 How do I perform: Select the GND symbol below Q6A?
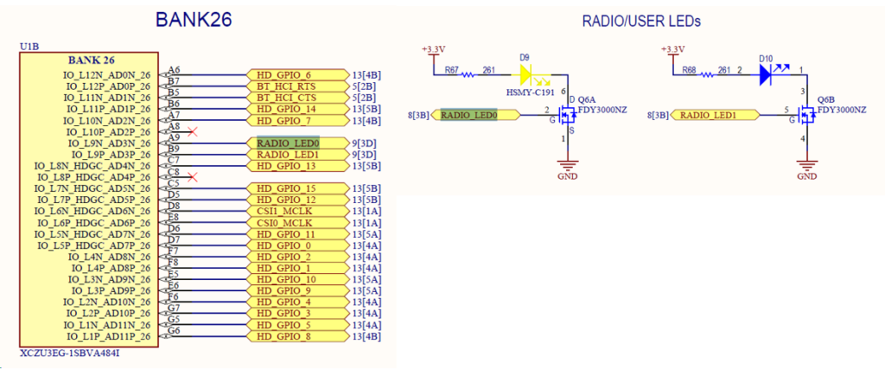click(x=568, y=167)
